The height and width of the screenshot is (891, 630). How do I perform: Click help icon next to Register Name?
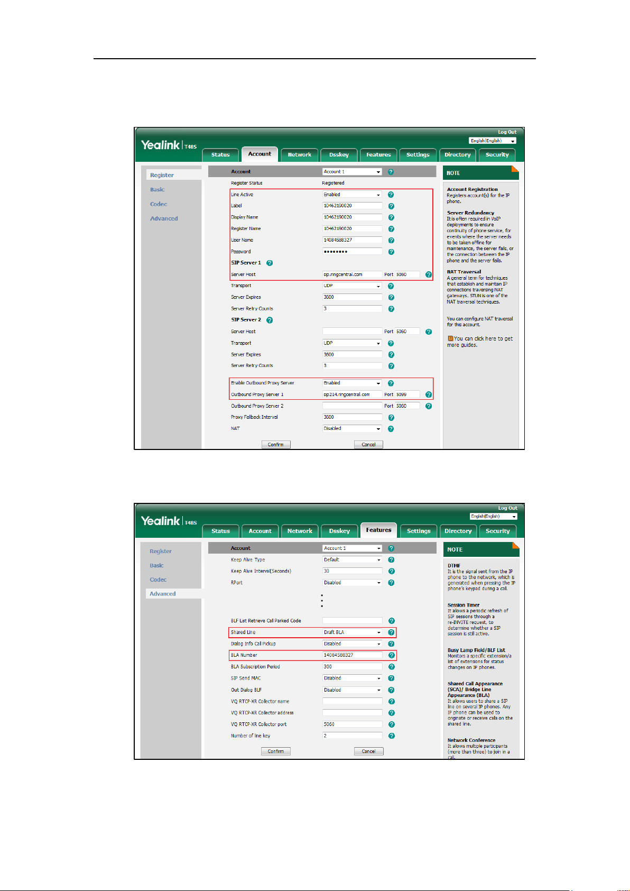click(391, 229)
